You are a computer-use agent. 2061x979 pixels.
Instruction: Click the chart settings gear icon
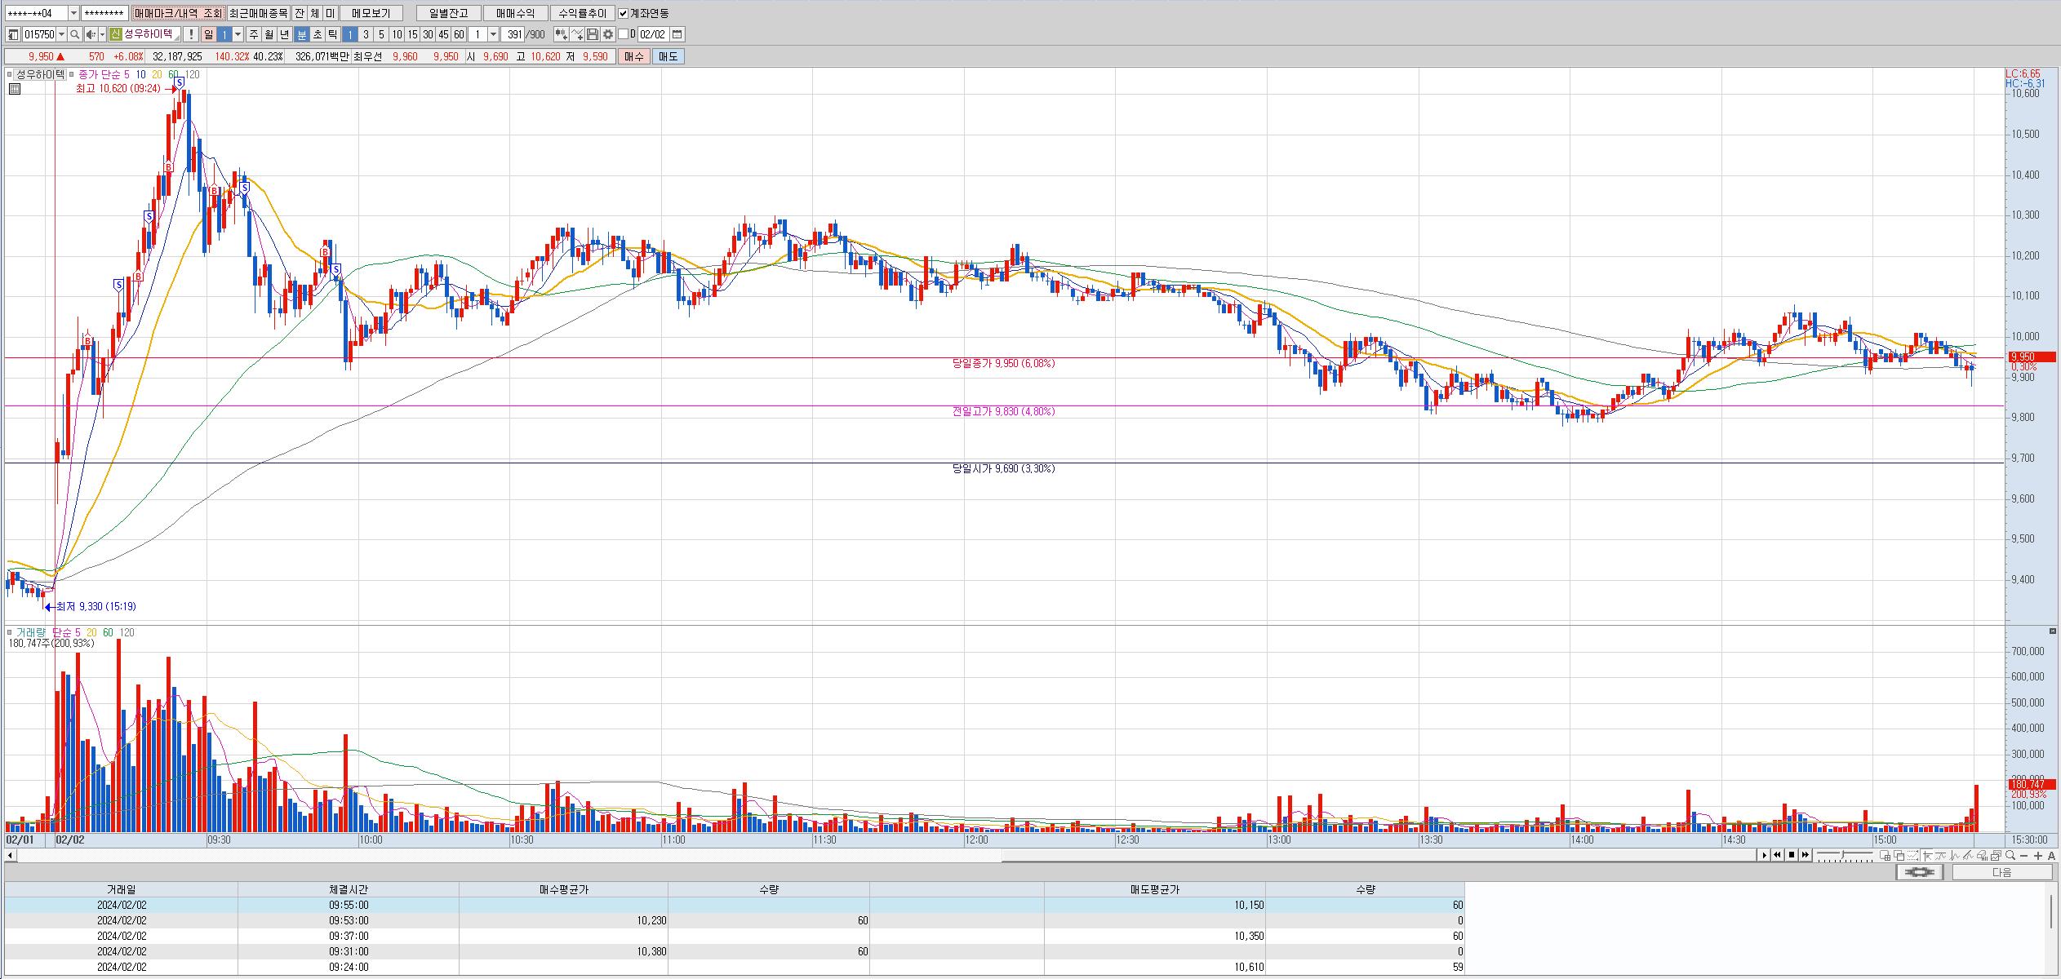click(608, 34)
